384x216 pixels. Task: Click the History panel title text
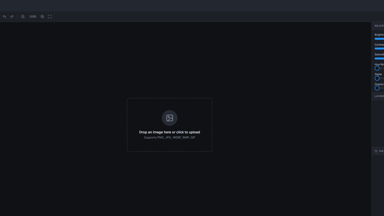click(381, 151)
